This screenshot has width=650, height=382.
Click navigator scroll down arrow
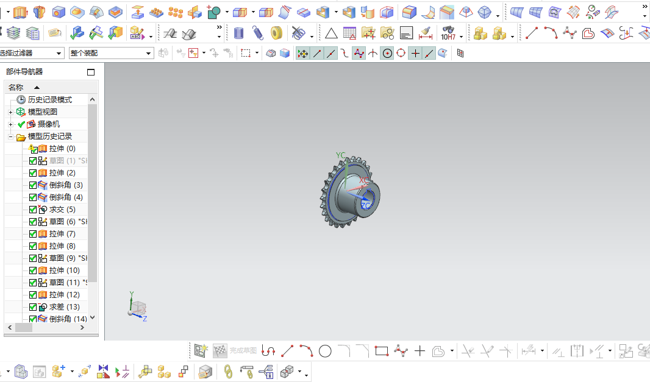[93, 317]
